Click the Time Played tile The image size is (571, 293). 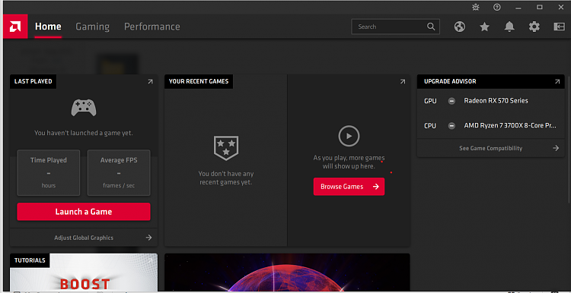coord(49,173)
